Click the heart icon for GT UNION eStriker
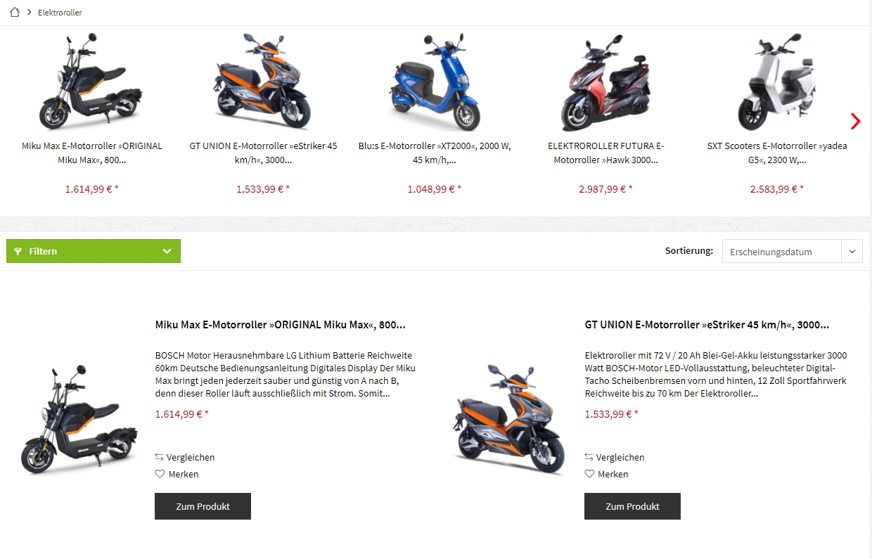The image size is (872, 559). click(589, 474)
